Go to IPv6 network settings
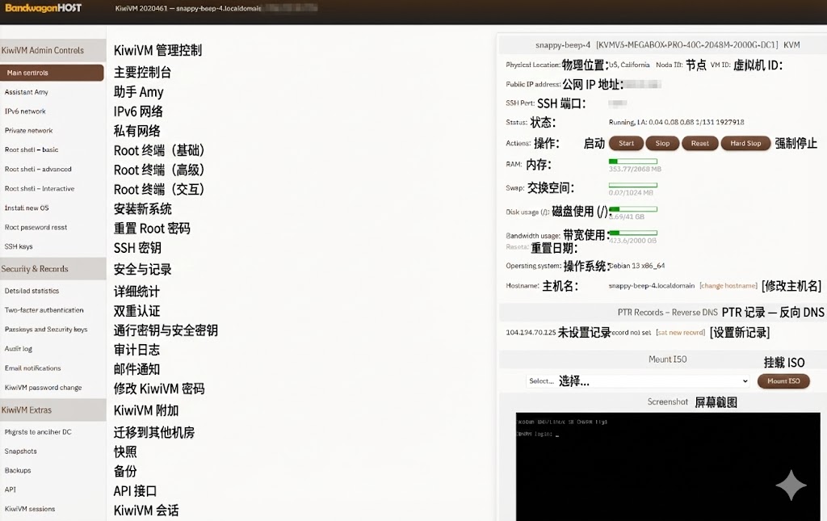Image resolution: width=827 pixels, height=521 pixels. (x=26, y=111)
